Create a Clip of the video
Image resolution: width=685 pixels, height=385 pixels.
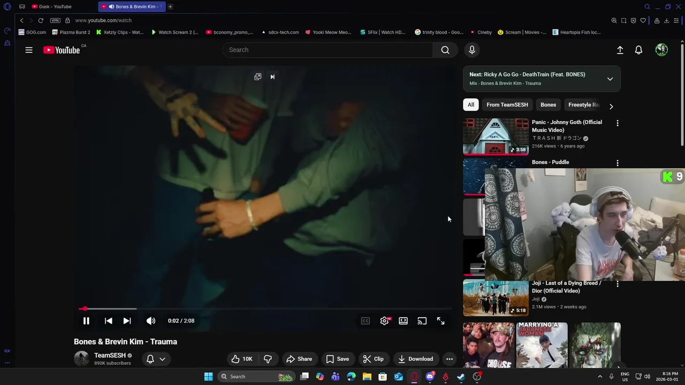[374, 359]
